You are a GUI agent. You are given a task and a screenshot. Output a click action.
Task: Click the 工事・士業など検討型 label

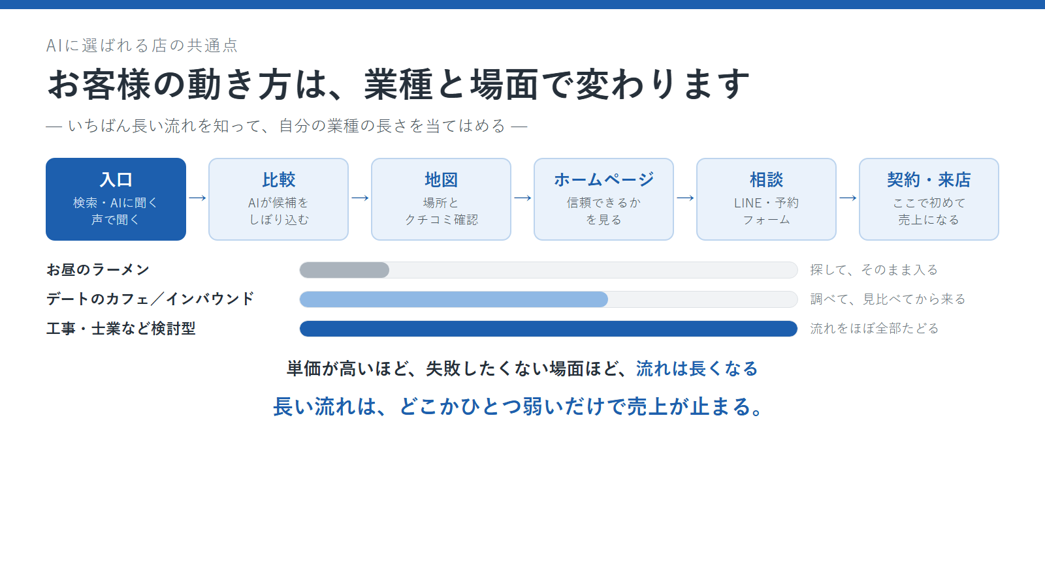point(121,328)
